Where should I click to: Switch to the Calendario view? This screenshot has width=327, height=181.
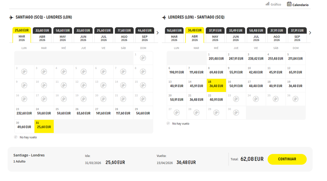298,4
